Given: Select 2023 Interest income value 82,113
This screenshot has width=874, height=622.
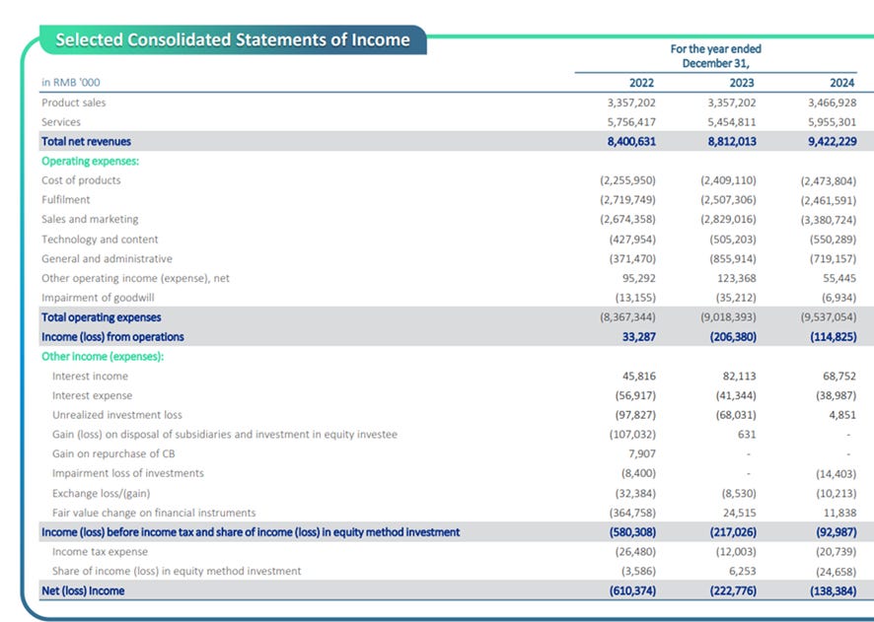Looking at the screenshot, I should (740, 377).
